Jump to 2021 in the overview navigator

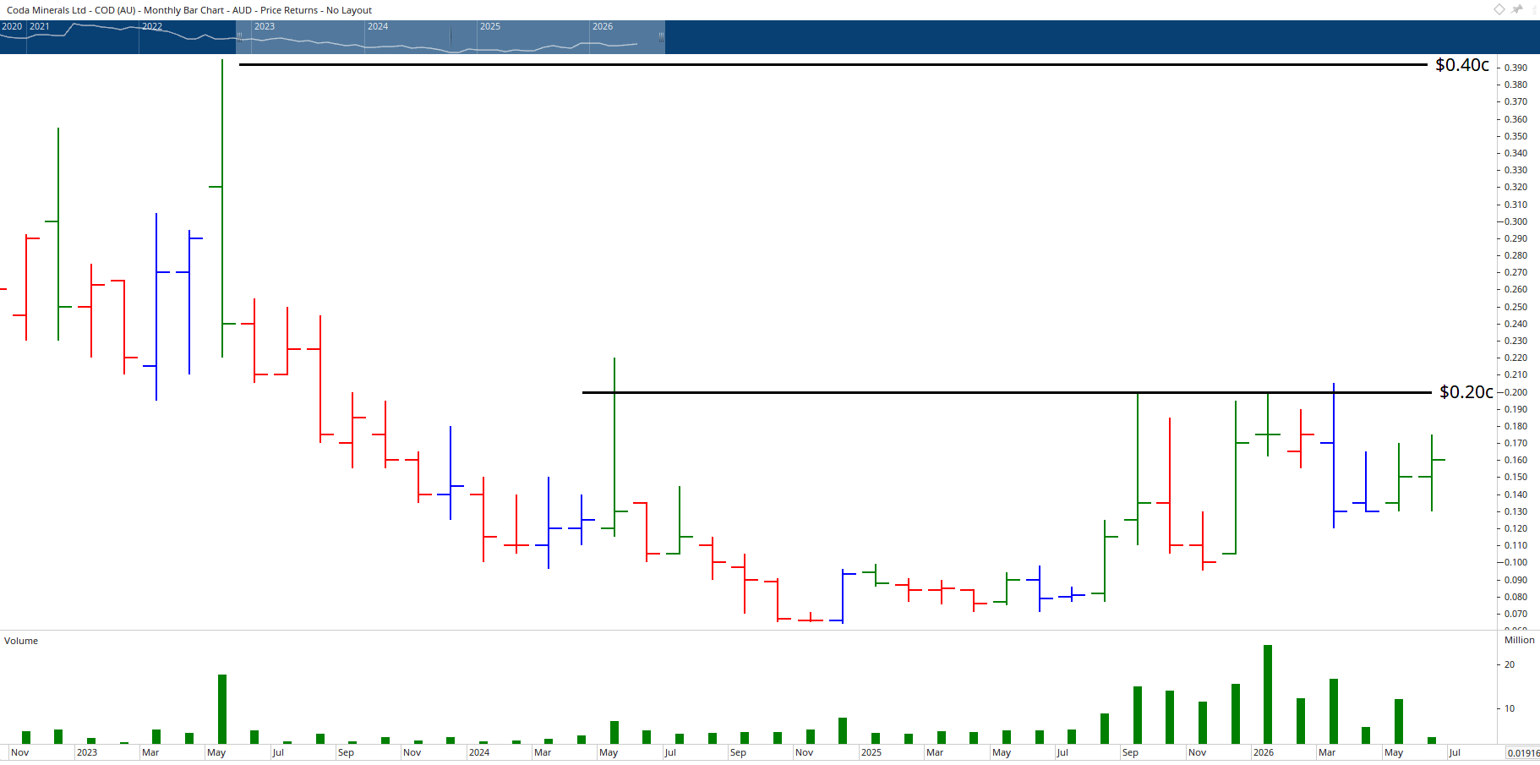click(40, 26)
